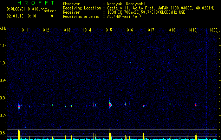This screenshot has height=140, width=221.
Task: Click the strong meteor echo at 1315
Action: 110,105
